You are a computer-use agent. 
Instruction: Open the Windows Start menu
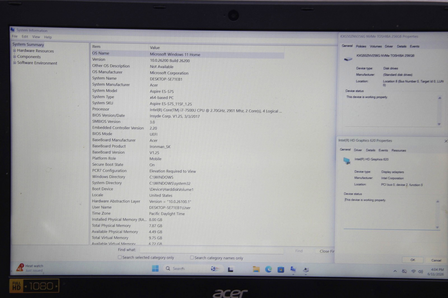pos(155,269)
